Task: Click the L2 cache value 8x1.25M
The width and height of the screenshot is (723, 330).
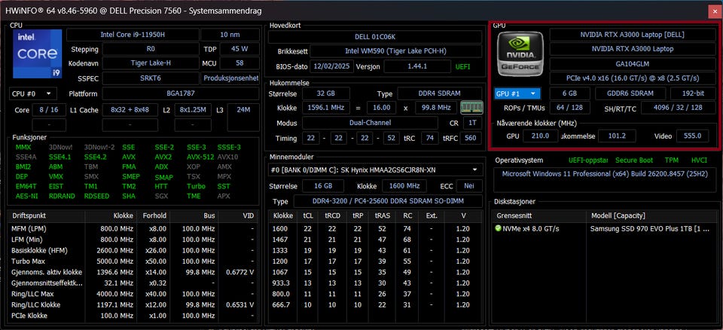Action: (x=193, y=110)
